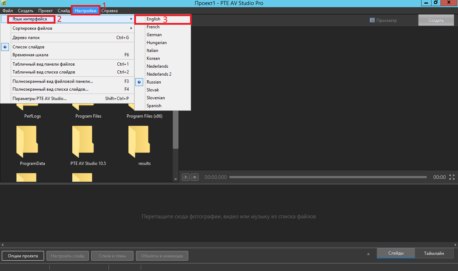Click the Просмотр preview button
Screen dimensions: 458x271
383,20
